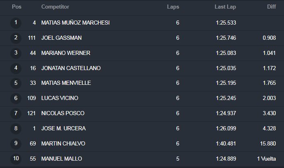Click position 9 circle badge
Viewport: 284px width, 168px height.
[x=16, y=144]
